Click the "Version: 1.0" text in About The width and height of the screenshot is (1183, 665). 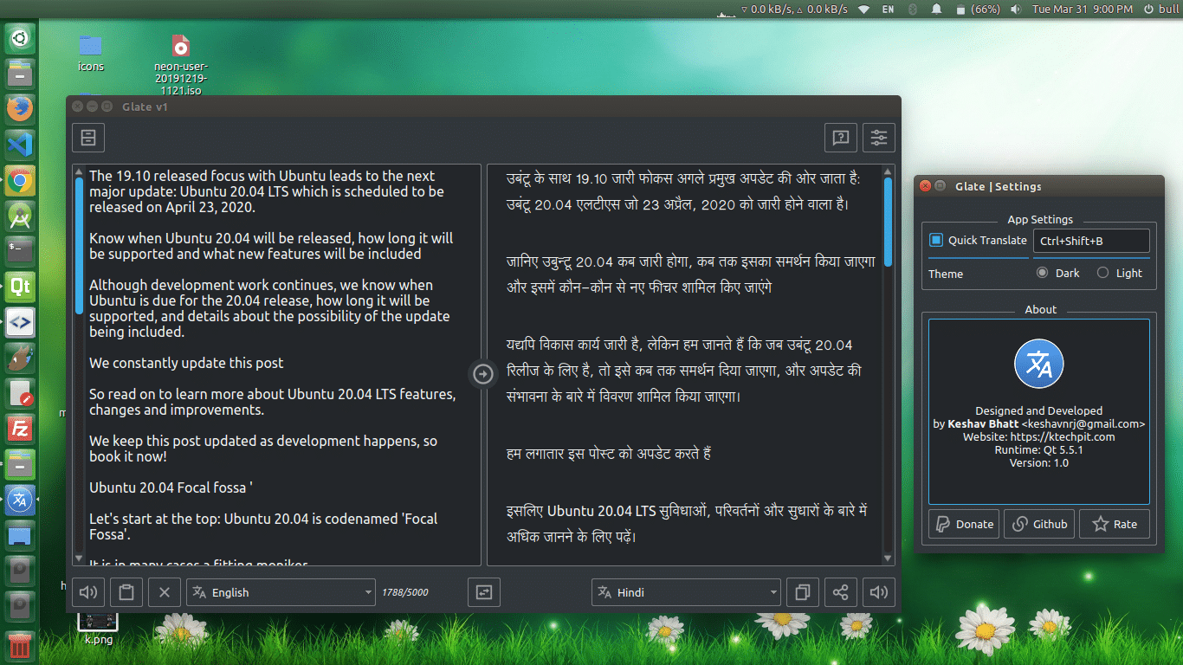click(x=1039, y=462)
